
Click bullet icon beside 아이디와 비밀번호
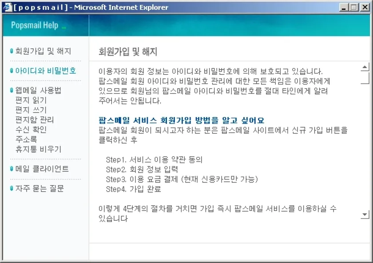(x=12, y=71)
